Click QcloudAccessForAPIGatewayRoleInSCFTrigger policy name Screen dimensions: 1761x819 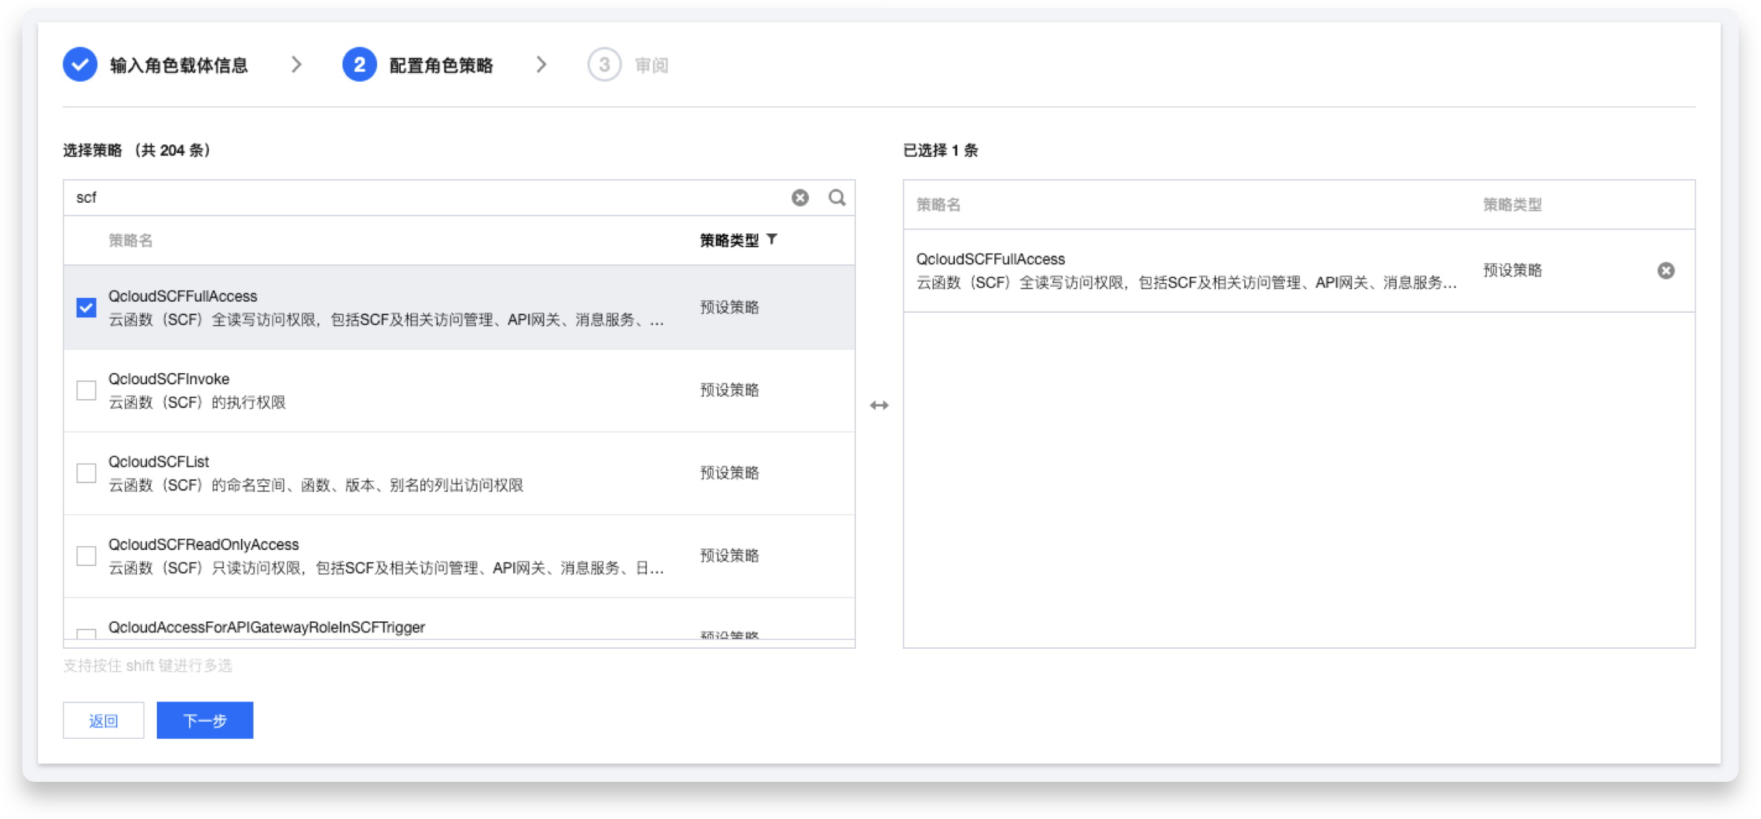coord(267,627)
